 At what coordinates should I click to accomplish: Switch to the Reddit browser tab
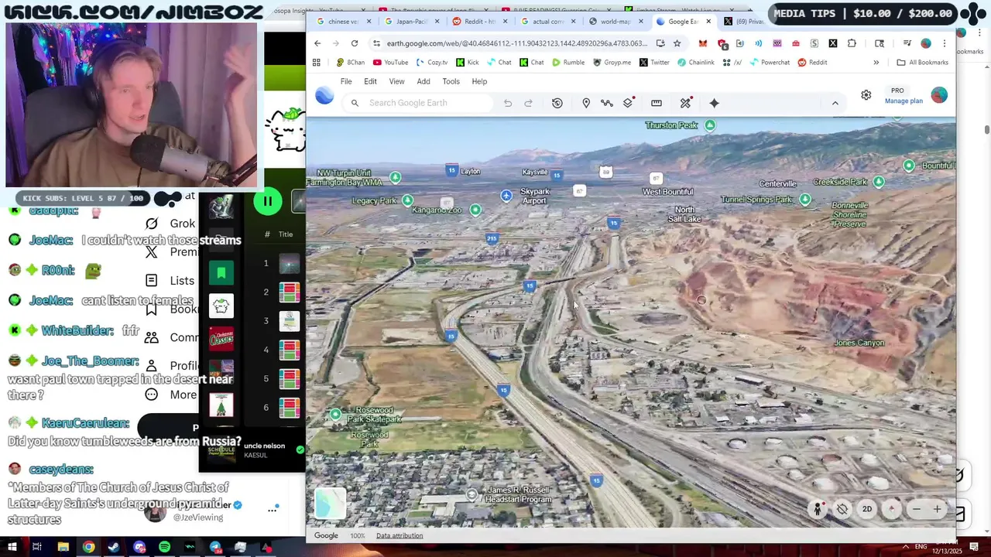[479, 22]
